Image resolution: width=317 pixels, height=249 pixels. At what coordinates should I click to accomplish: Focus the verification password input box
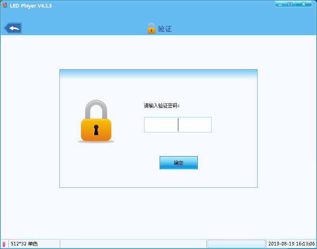(178, 124)
